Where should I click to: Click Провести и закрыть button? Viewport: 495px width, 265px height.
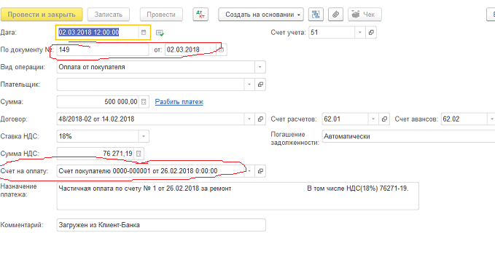pyautogui.click(x=42, y=15)
